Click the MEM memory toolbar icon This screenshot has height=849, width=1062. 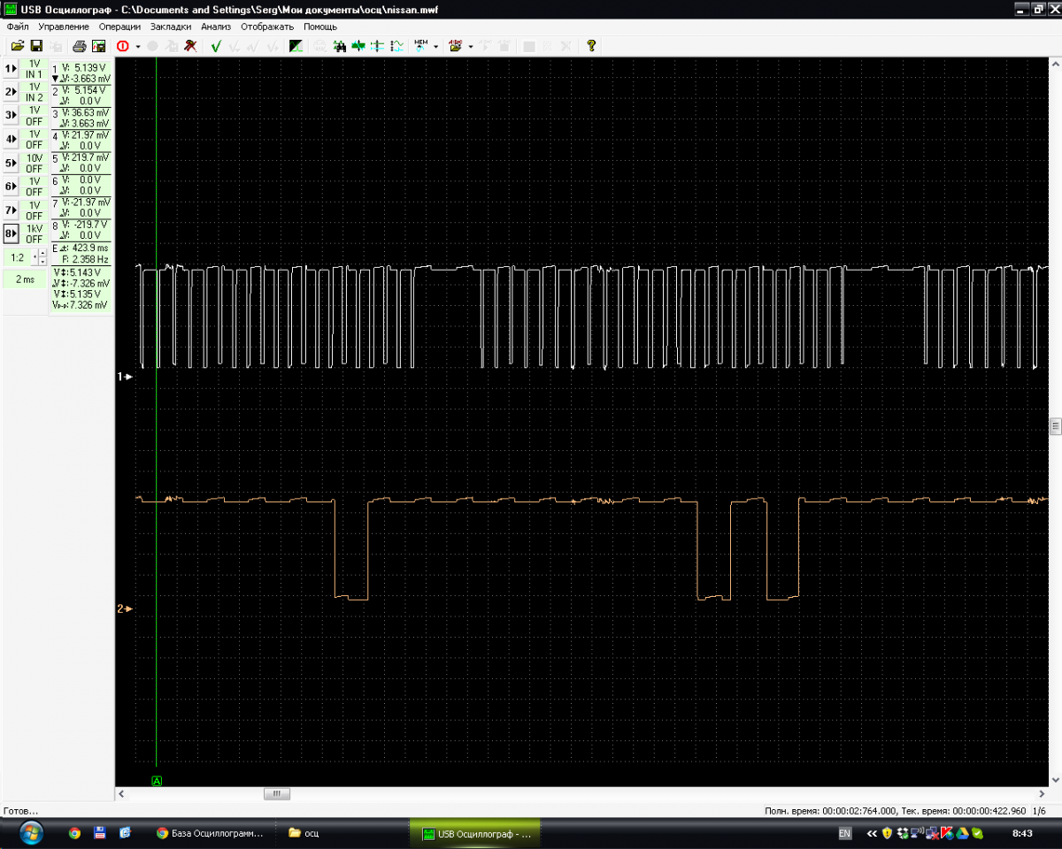(421, 45)
